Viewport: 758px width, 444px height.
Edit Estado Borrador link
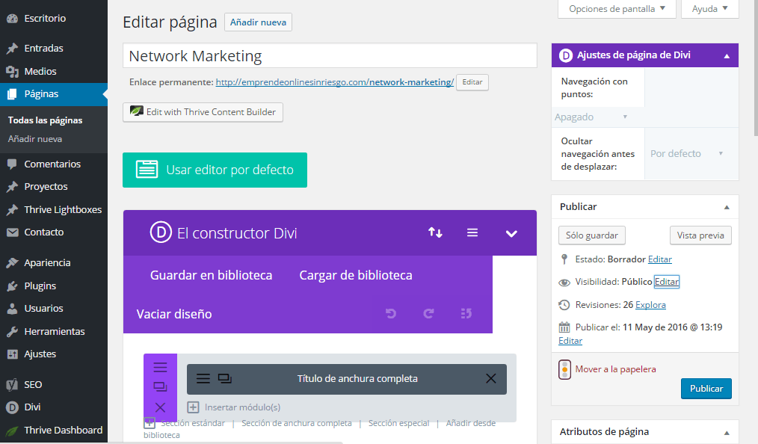(660, 259)
